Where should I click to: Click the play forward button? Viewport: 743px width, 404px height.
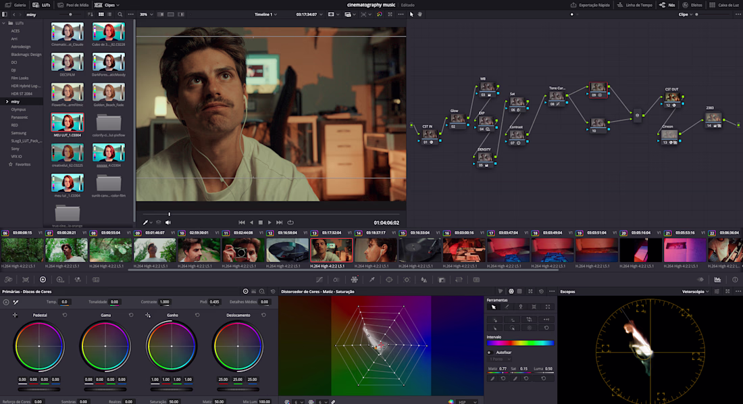270,222
